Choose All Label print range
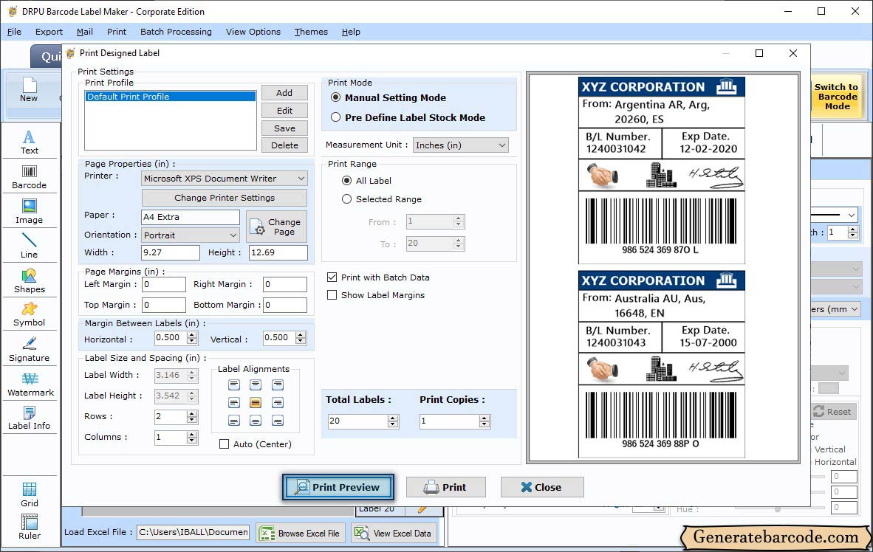 point(346,180)
